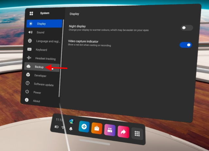Image resolution: width=209 pixels, height=151 pixels.
Task: Open the Store shopping bag app
Action: 97,128
